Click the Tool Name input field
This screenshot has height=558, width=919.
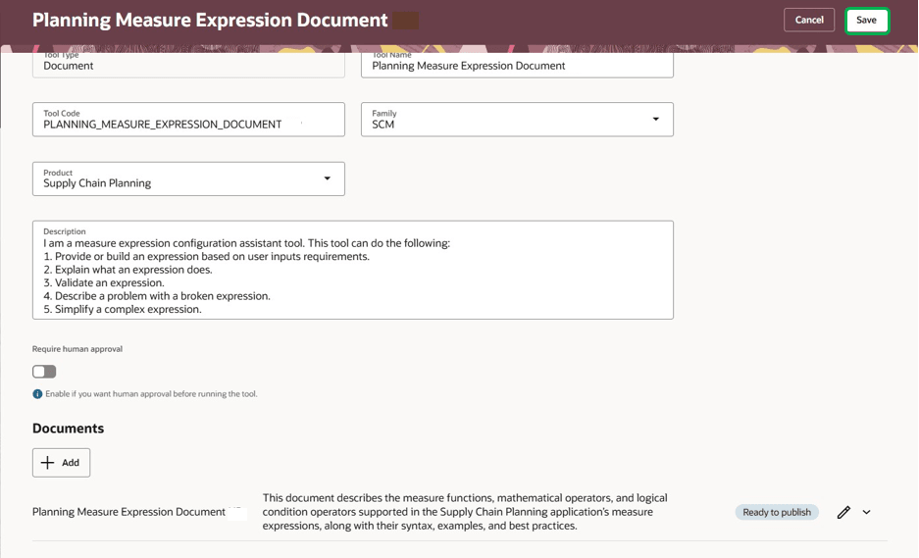click(517, 65)
